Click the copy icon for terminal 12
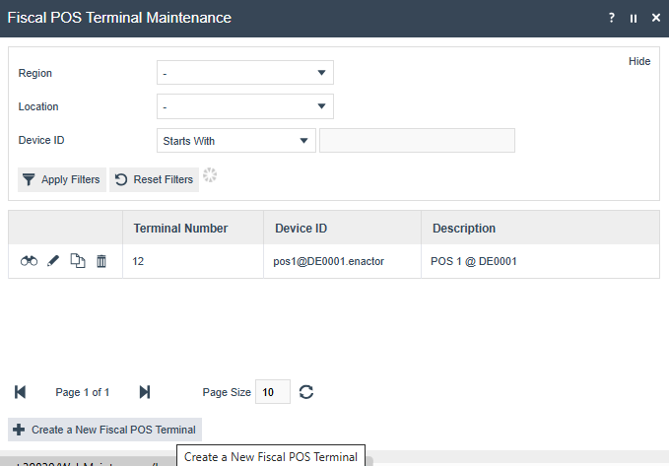This screenshot has height=466, width=669. 77,261
